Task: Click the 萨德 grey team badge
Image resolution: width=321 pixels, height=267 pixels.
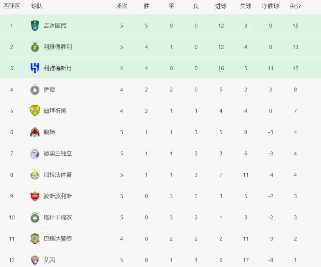Action: pos(35,90)
